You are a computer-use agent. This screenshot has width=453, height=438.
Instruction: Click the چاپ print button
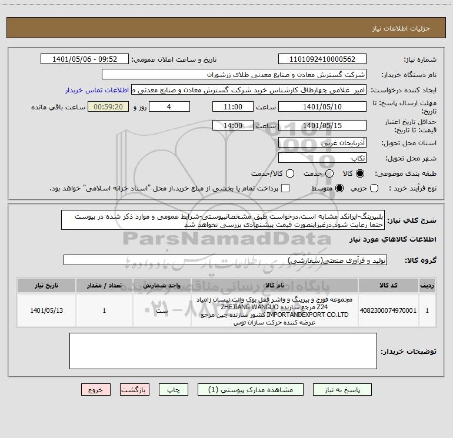(x=174, y=390)
